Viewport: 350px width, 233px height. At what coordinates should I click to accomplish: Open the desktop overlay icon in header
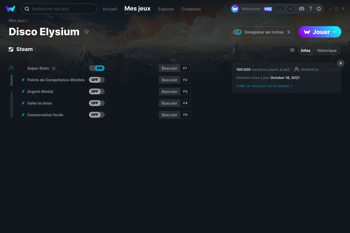click(290, 9)
